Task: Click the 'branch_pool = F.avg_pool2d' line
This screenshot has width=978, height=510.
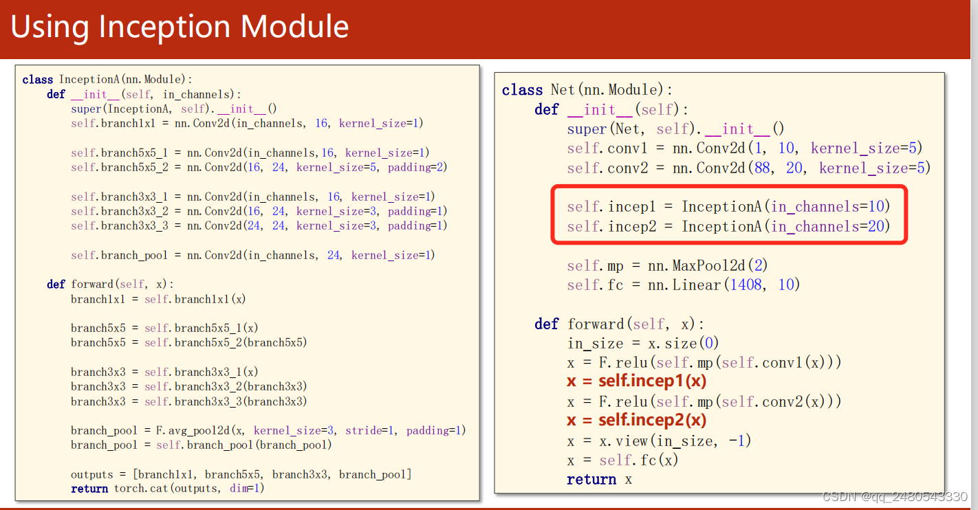Action: (268, 430)
